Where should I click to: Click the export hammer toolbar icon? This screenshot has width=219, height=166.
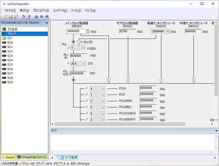(29, 17)
